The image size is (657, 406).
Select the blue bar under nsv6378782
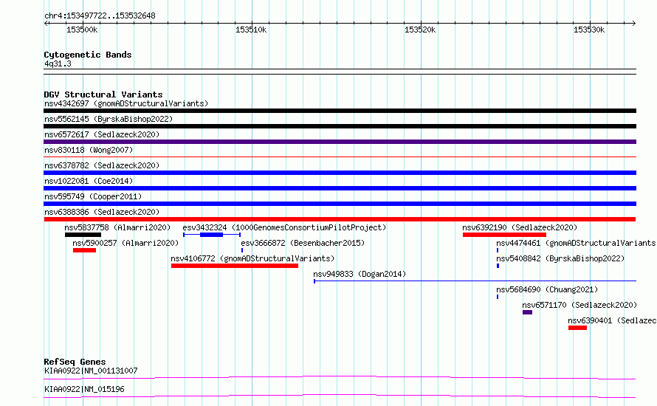point(340,173)
